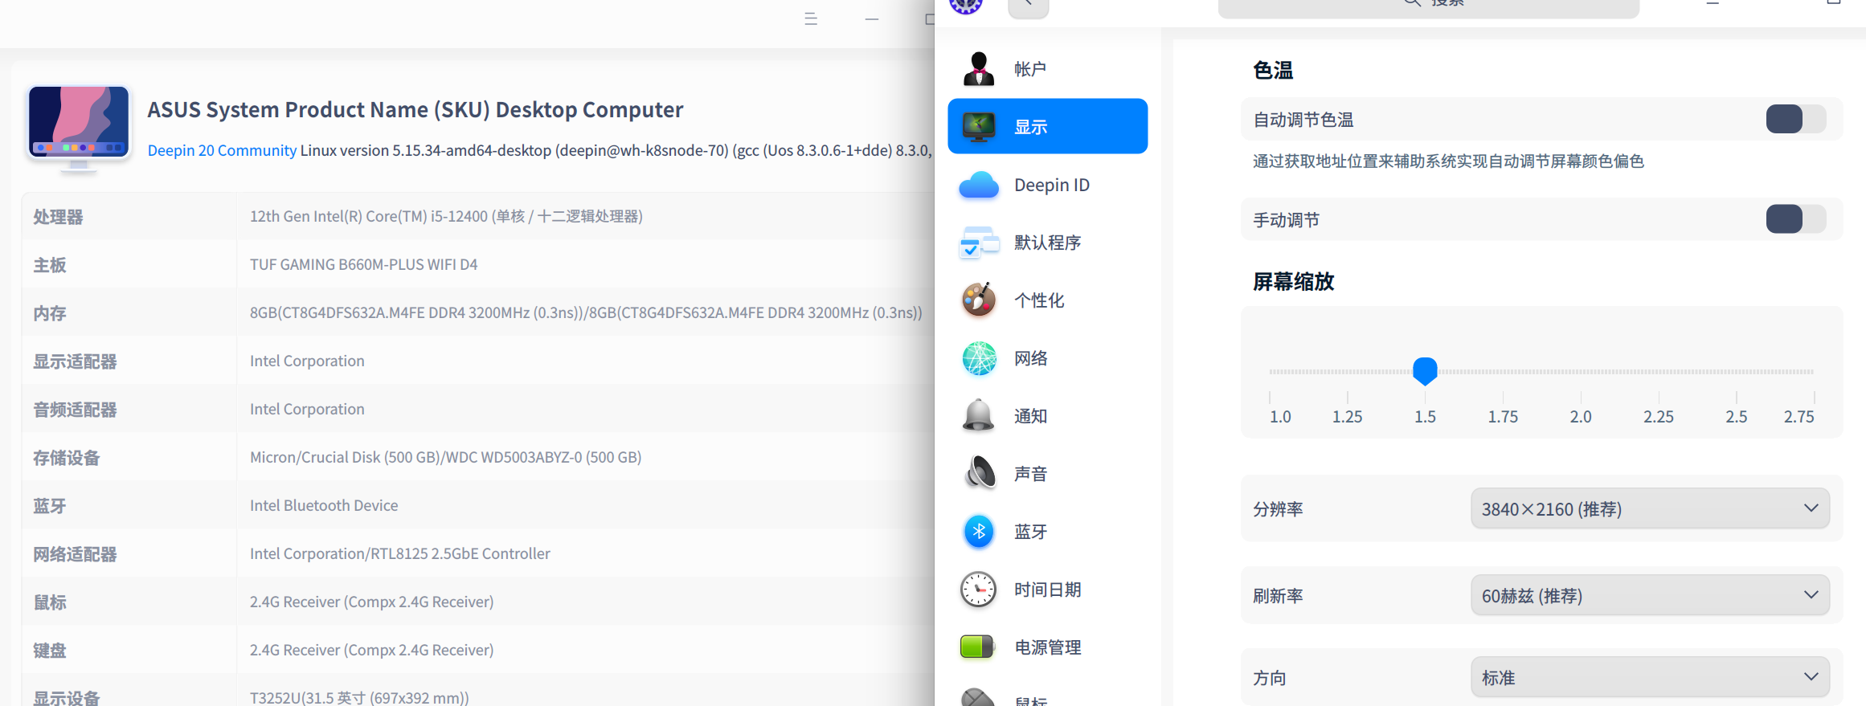Viewport: 1866px width, 706px height.
Task: Select 电源管理 menu label
Action: click(1047, 647)
